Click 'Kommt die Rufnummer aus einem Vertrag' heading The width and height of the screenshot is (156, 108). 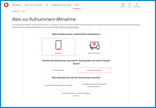[x=76, y=62]
